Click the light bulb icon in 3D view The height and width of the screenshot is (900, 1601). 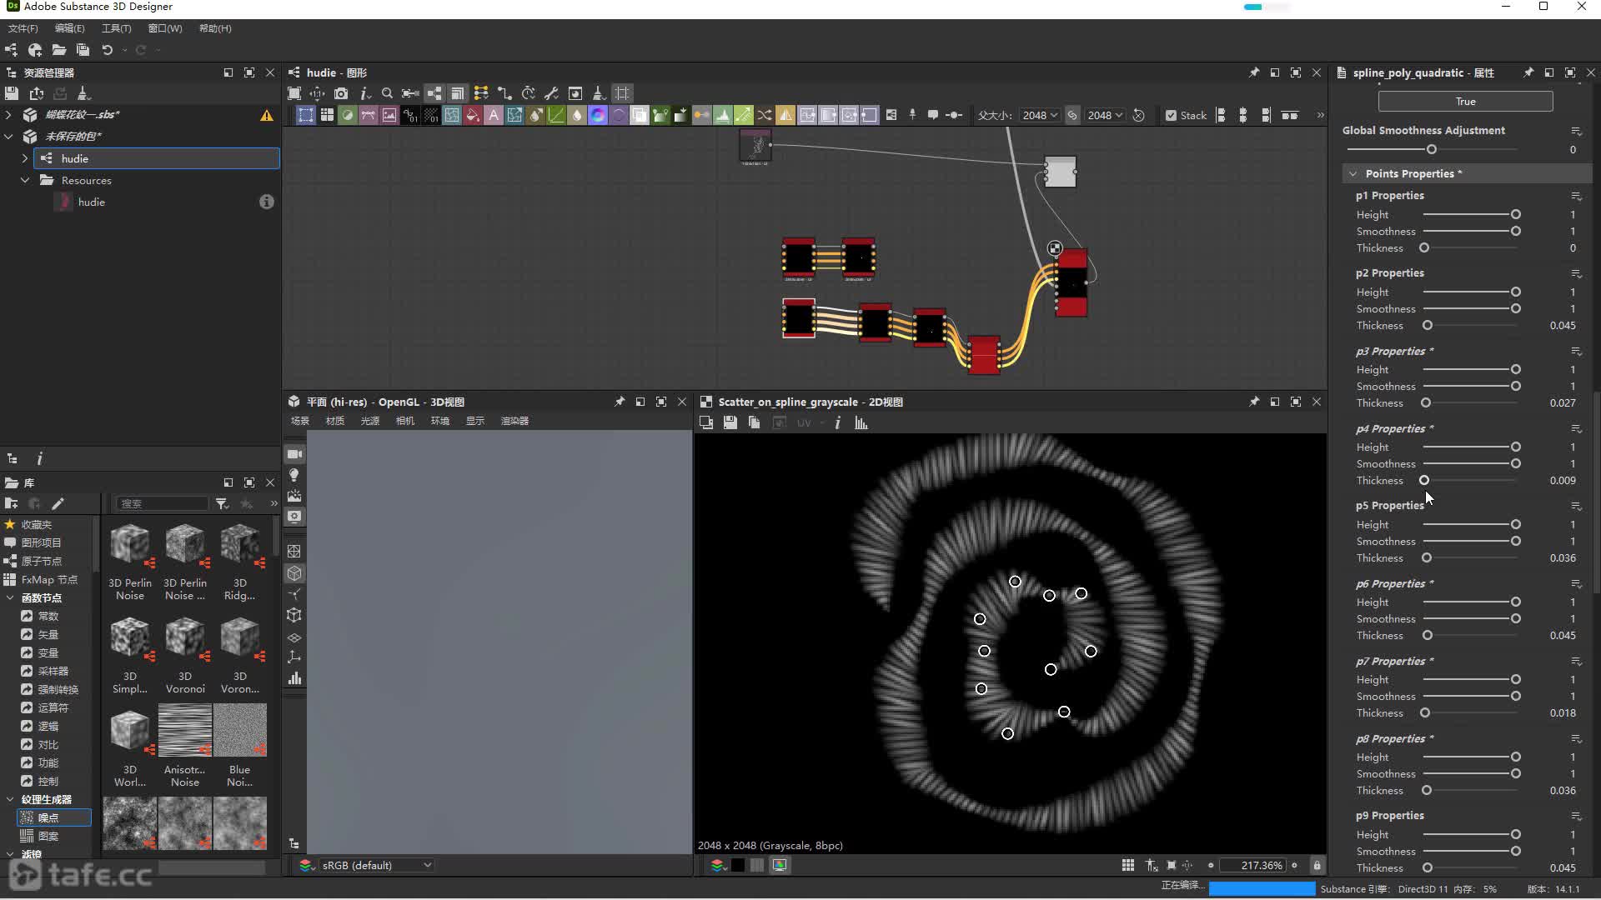click(294, 475)
